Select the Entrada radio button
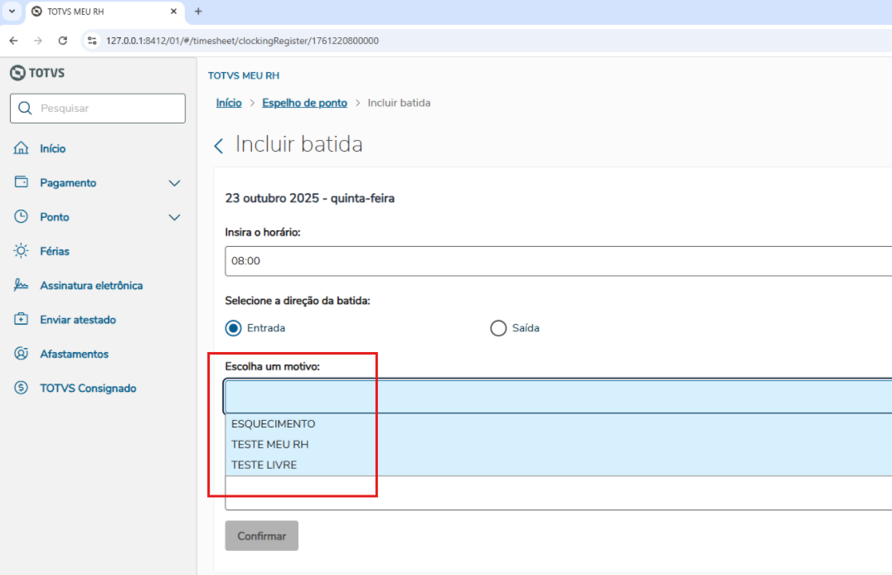This screenshot has height=575, width=892. point(233,328)
